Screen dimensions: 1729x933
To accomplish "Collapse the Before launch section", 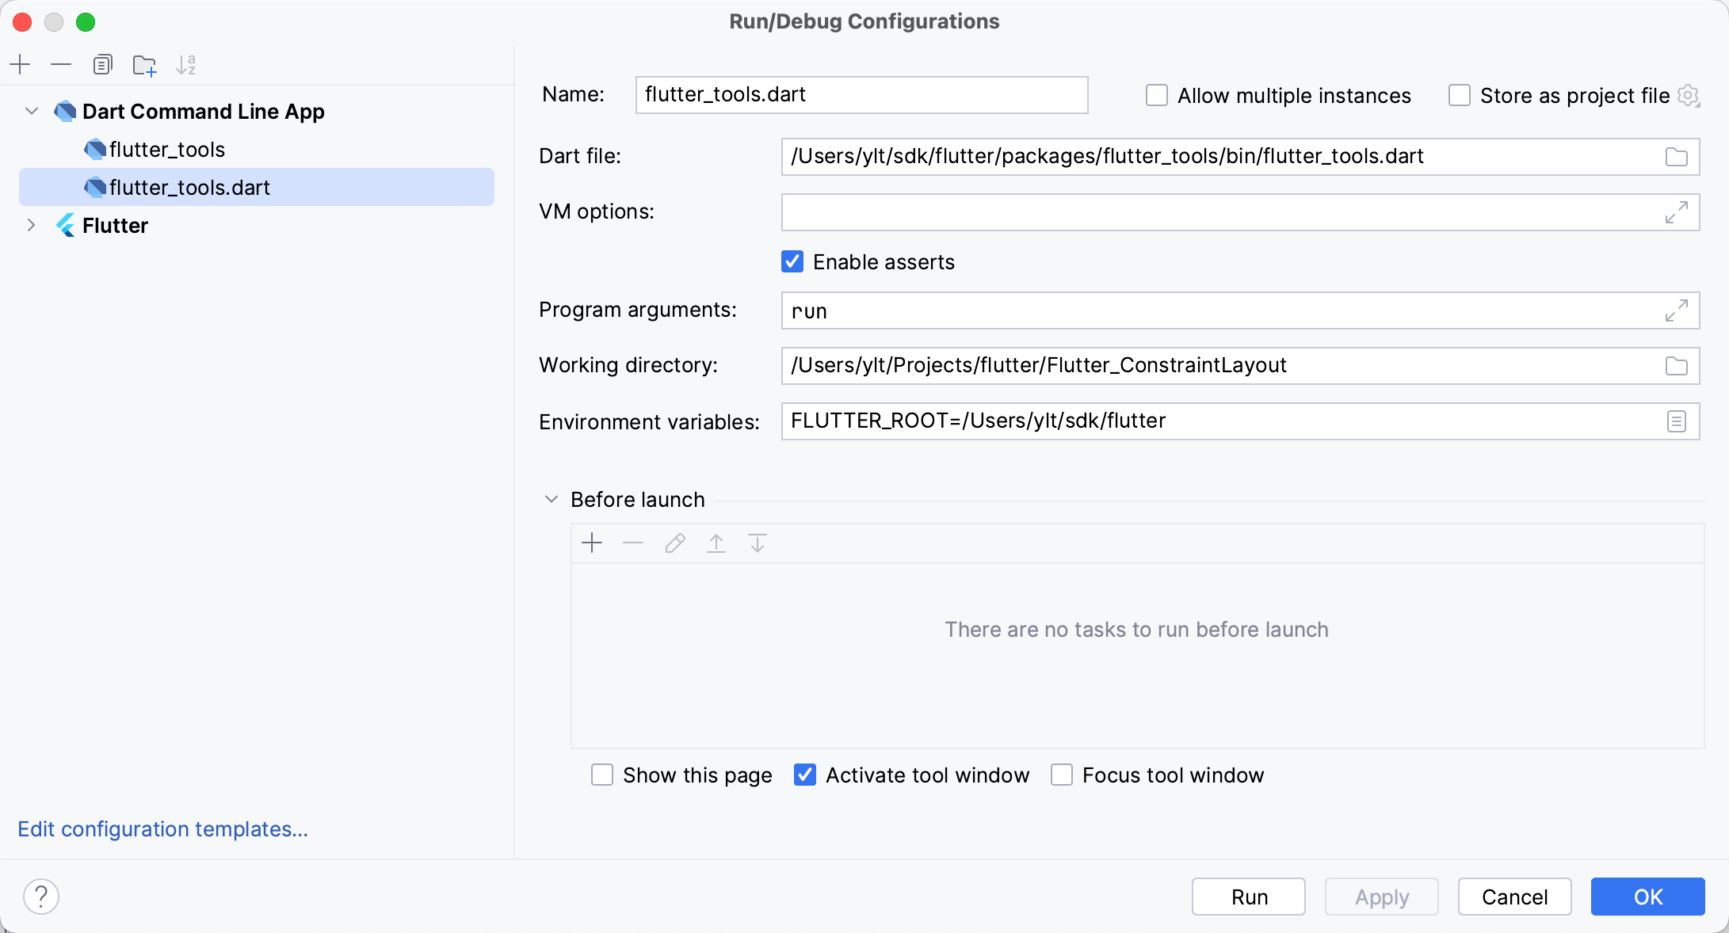I will click(552, 500).
